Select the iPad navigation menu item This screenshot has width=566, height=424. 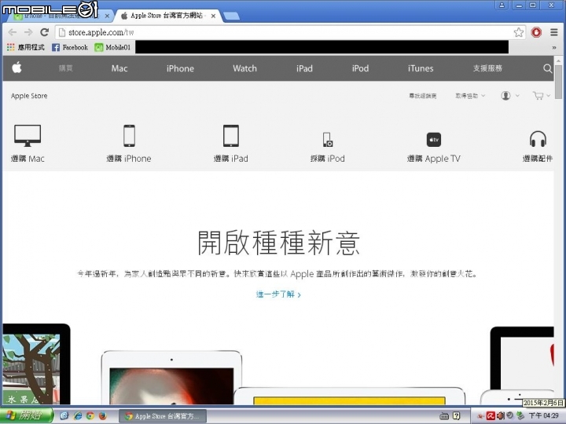tap(304, 68)
